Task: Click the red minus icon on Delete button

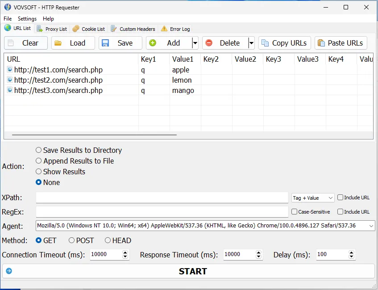Action: [209, 43]
